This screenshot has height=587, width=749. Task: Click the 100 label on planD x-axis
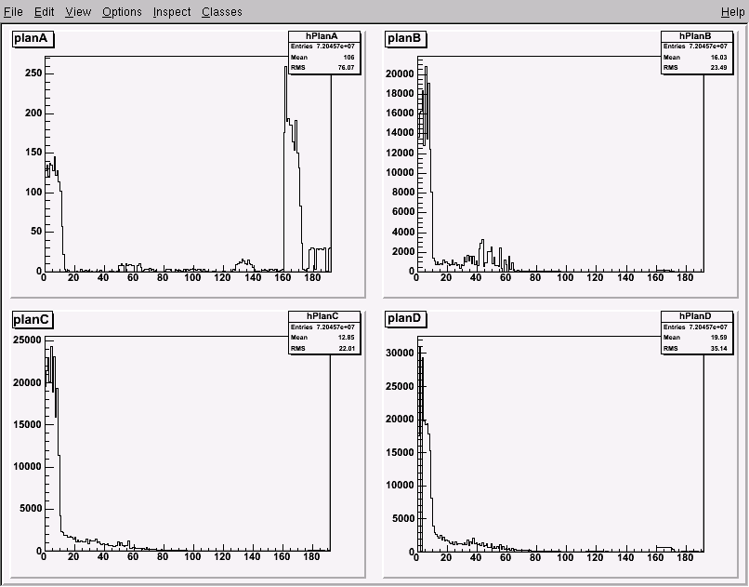pyautogui.click(x=565, y=557)
